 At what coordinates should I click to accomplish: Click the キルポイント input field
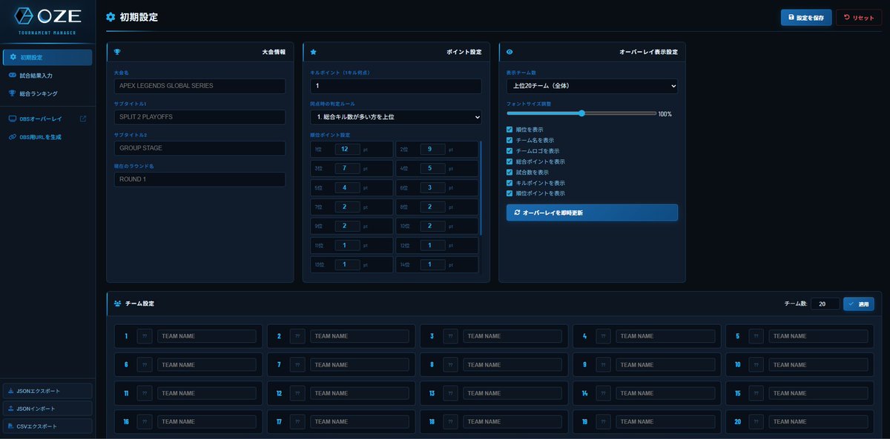tap(395, 86)
